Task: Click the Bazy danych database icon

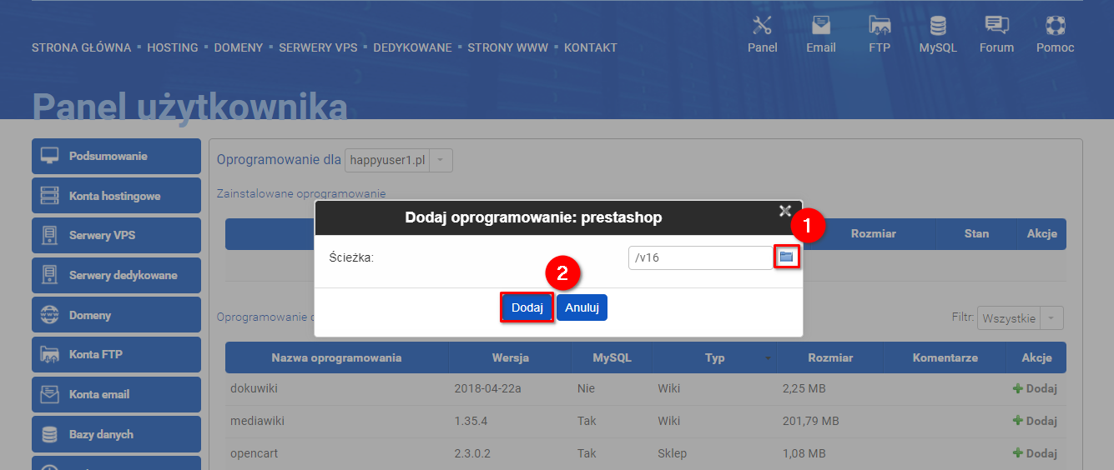Action: coord(50,434)
